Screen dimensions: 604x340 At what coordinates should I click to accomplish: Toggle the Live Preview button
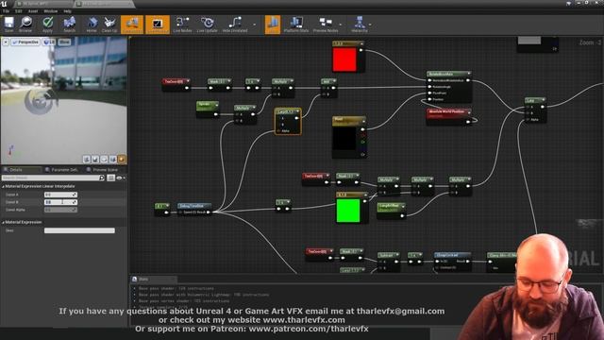158,25
